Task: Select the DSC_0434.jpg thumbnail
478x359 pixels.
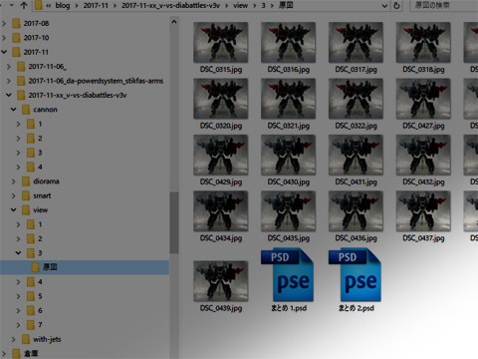Action: point(221,210)
